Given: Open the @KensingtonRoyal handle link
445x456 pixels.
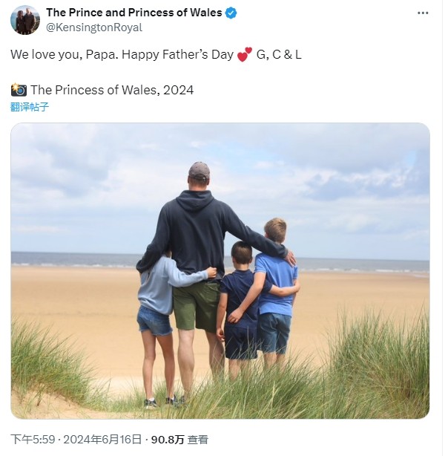Looking at the screenshot, I should (x=94, y=27).
